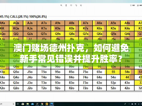Select the 94o cell
This screenshot has height=106, width=142.
coord(58,77)
